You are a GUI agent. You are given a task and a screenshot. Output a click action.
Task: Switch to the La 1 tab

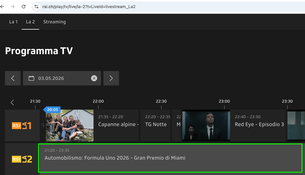pyautogui.click(x=13, y=22)
